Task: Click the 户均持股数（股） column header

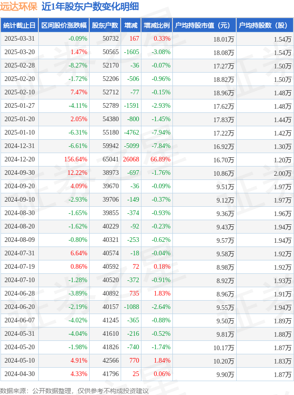Action: click(265, 25)
